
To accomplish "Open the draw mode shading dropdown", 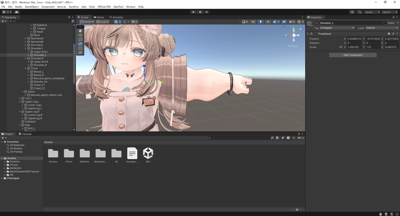I will pyautogui.click(x=245, y=22).
